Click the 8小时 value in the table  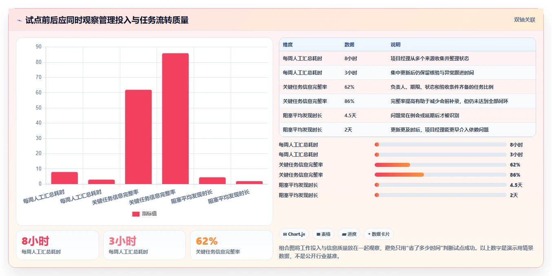351,59
